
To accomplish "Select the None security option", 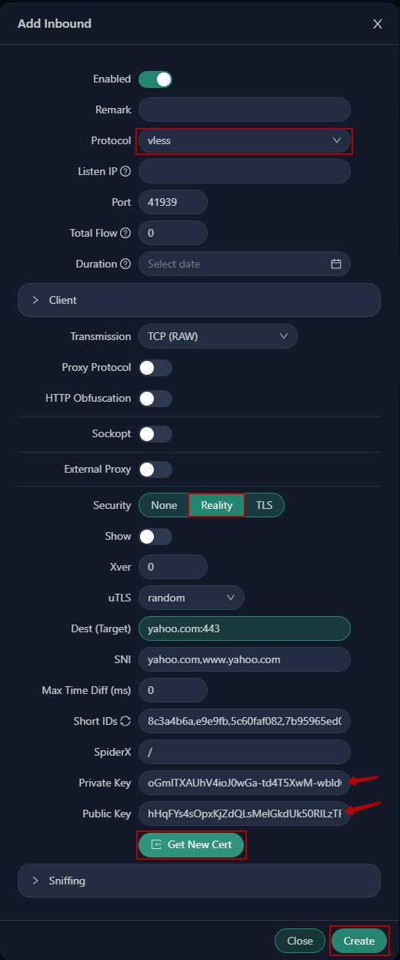I will 164,505.
